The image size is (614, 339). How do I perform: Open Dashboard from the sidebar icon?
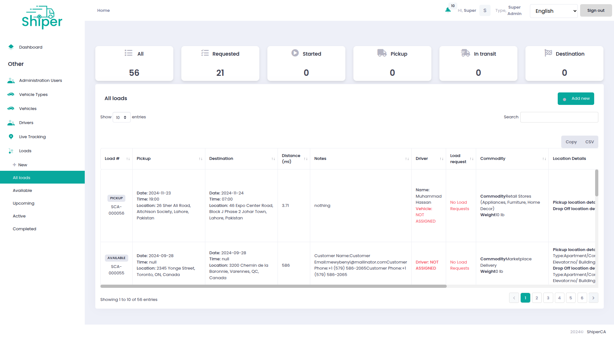11,47
